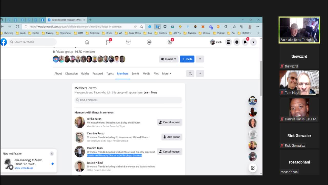Click the Invite button
This screenshot has height=185, width=328.
(x=187, y=59)
